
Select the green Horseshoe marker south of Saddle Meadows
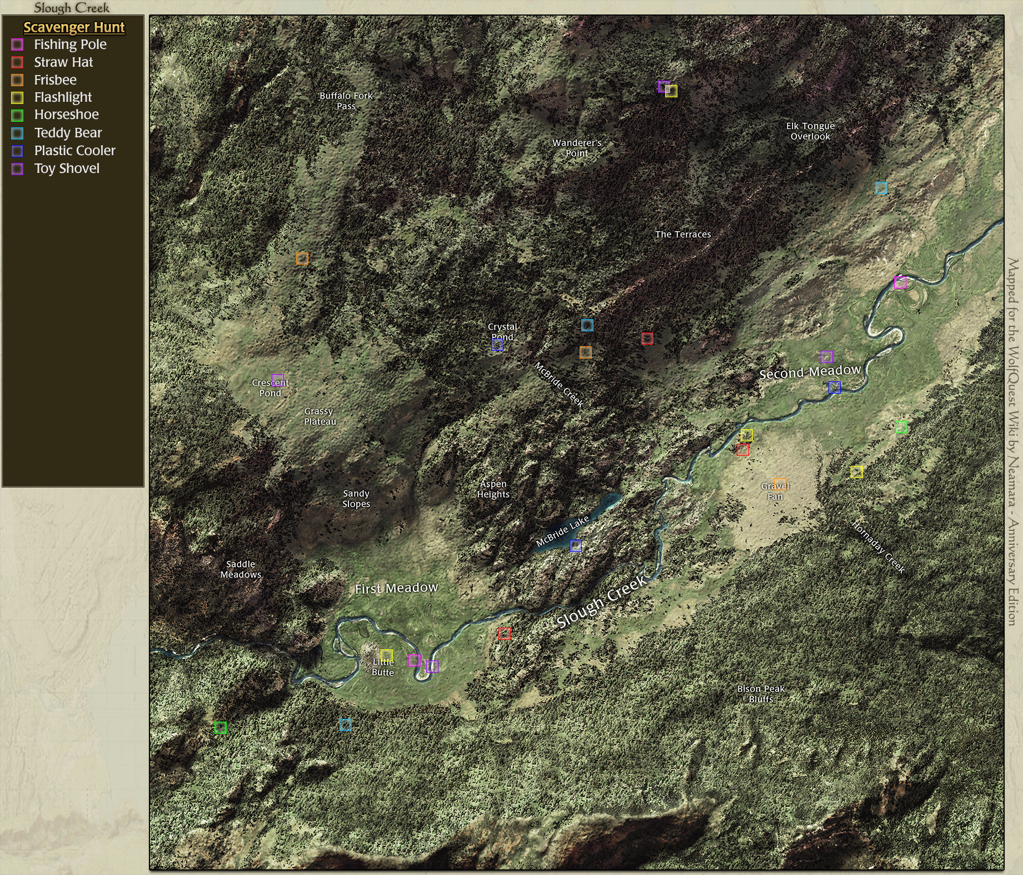click(221, 728)
